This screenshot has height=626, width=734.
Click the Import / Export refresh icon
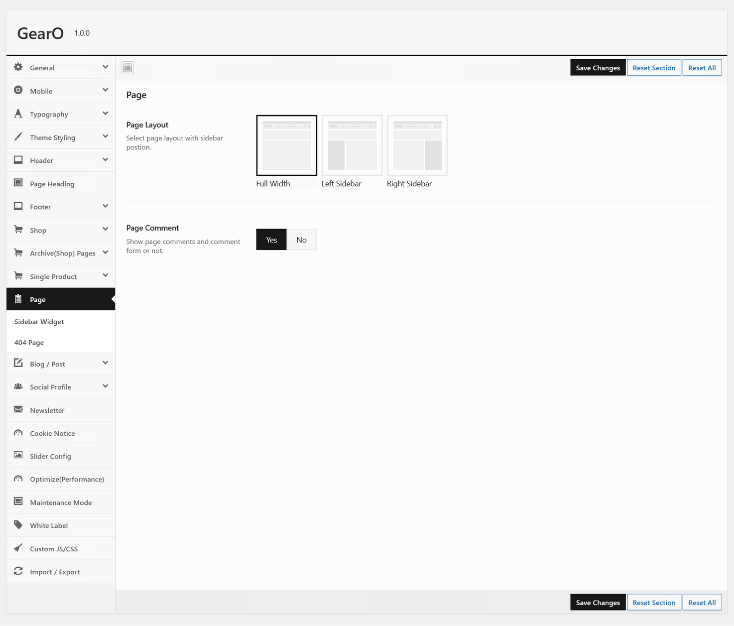point(18,571)
